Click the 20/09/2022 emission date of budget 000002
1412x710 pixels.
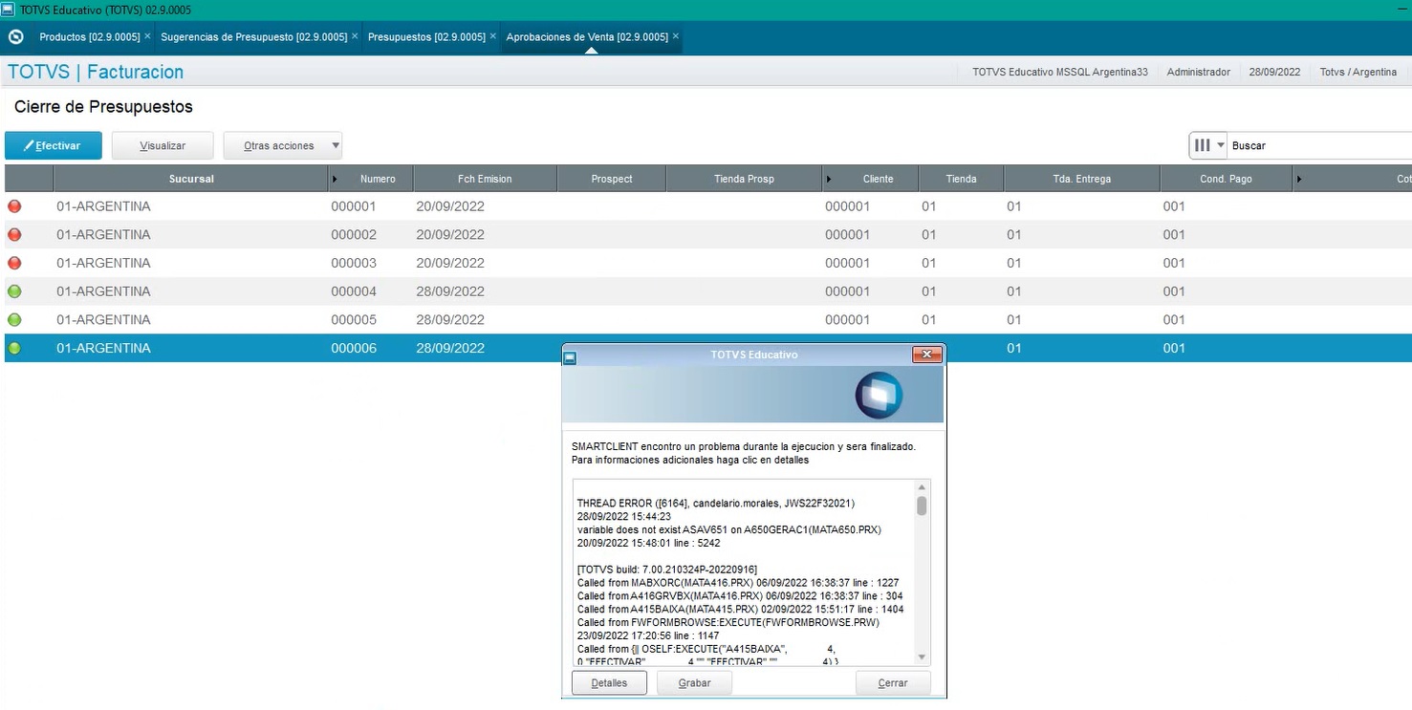click(450, 234)
